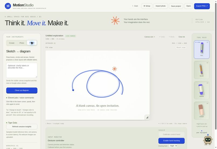Viewport: 217px width, 149px height.
Task: Click the drawing canvas artboard
Action: [x=97, y=85]
